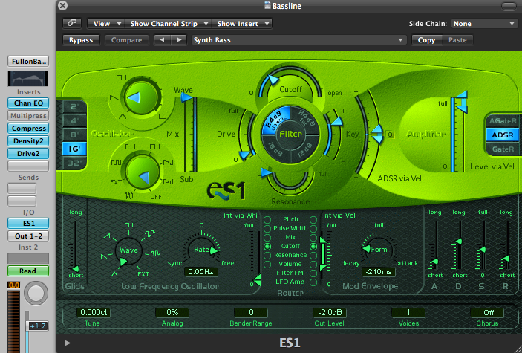Click the ES1 logo
The image size is (522, 353).
click(226, 191)
